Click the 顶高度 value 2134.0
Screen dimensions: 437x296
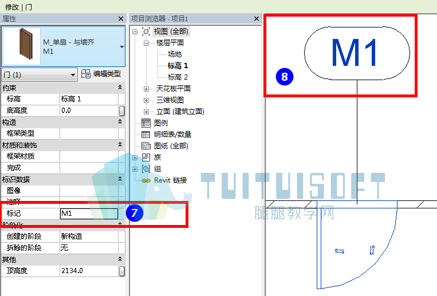[x=89, y=271]
